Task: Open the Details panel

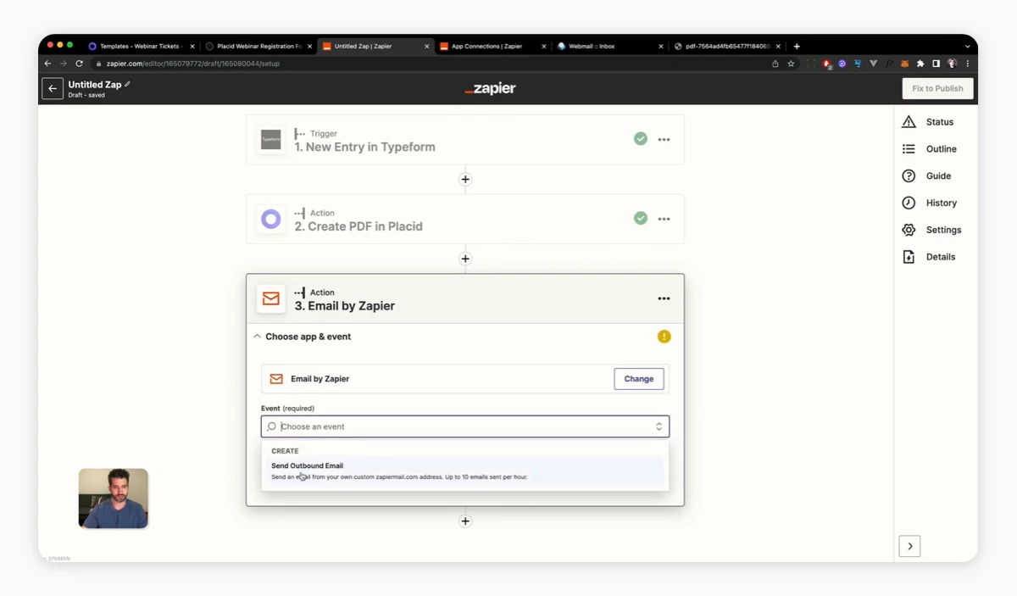Action: [x=929, y=257]
